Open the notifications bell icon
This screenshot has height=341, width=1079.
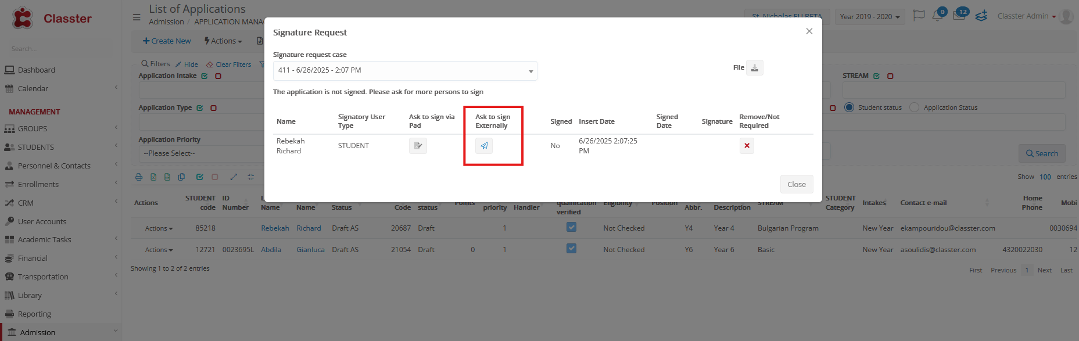[x=937, y=16]
